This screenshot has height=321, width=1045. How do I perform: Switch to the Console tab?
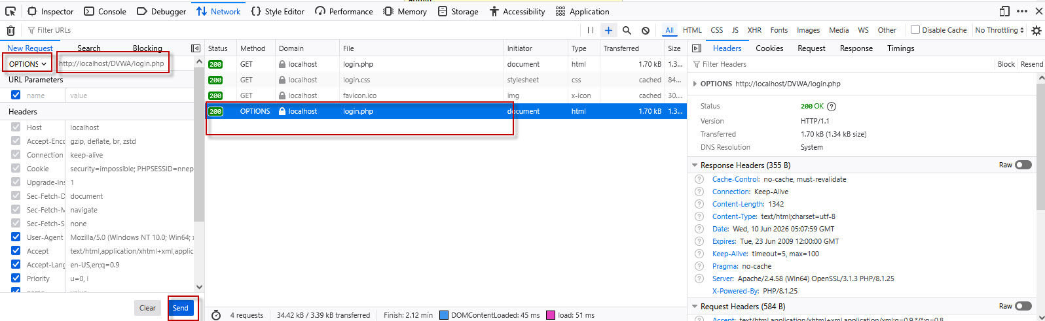click(x=105, y=11)
